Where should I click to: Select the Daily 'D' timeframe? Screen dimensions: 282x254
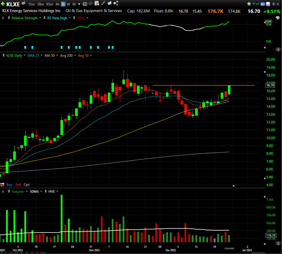click(x=63, y=4)
